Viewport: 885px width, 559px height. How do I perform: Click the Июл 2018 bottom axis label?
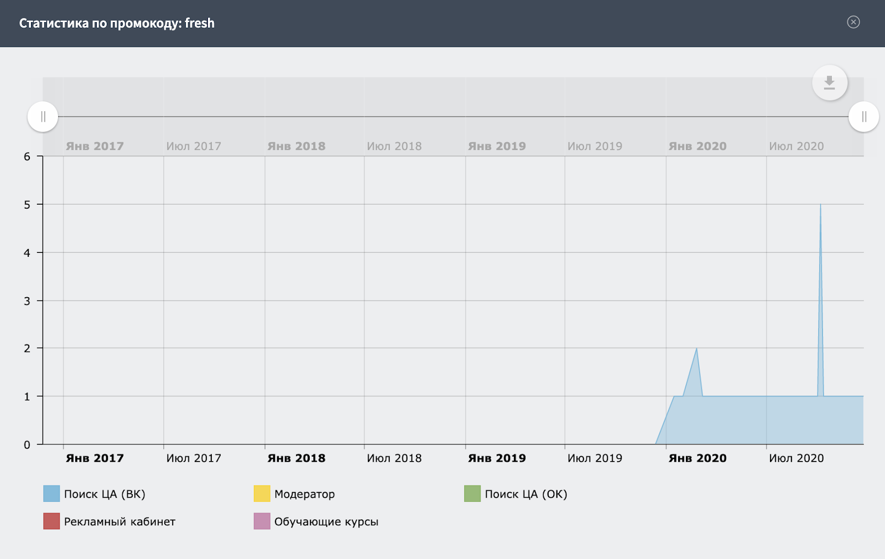[x=394, y=458]
